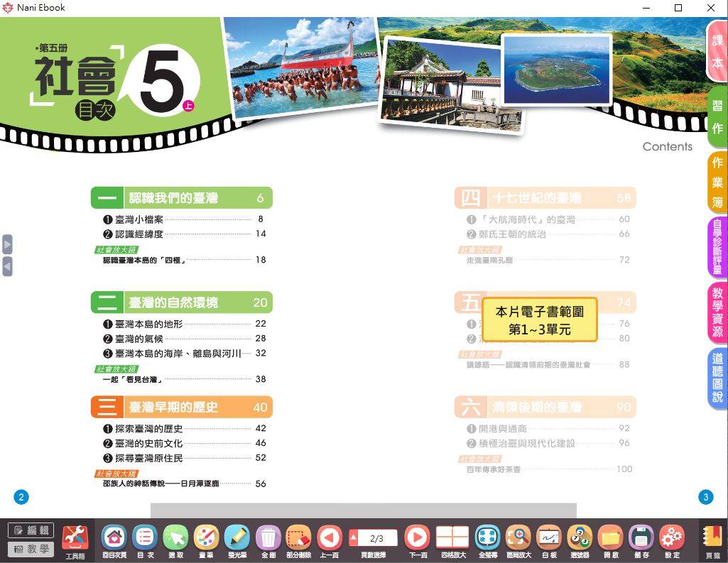
Task: Jump to unit 三 臺灣早期的歷史
Action: click(182, 407)
